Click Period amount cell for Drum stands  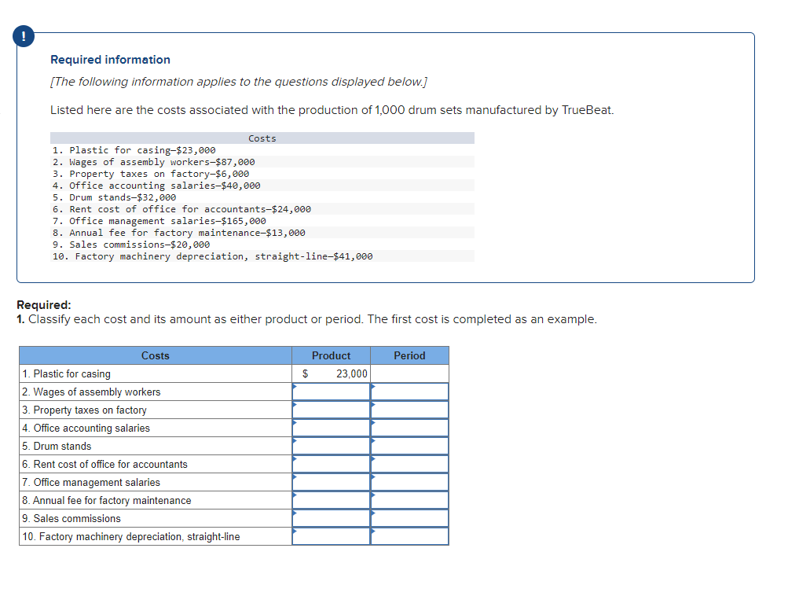409,446
